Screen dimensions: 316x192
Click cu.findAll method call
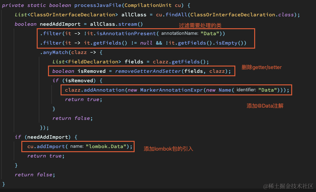pyautogui.click(x=172, y=15)
